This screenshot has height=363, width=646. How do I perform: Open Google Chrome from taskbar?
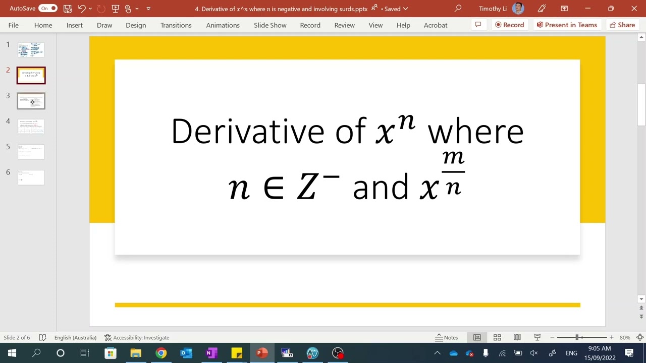coord(161,353)
